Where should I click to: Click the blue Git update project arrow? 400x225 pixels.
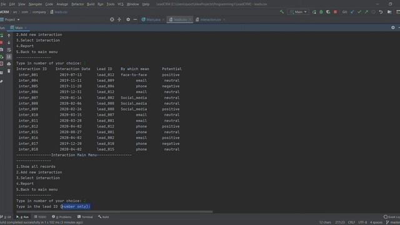click(352, 12)
